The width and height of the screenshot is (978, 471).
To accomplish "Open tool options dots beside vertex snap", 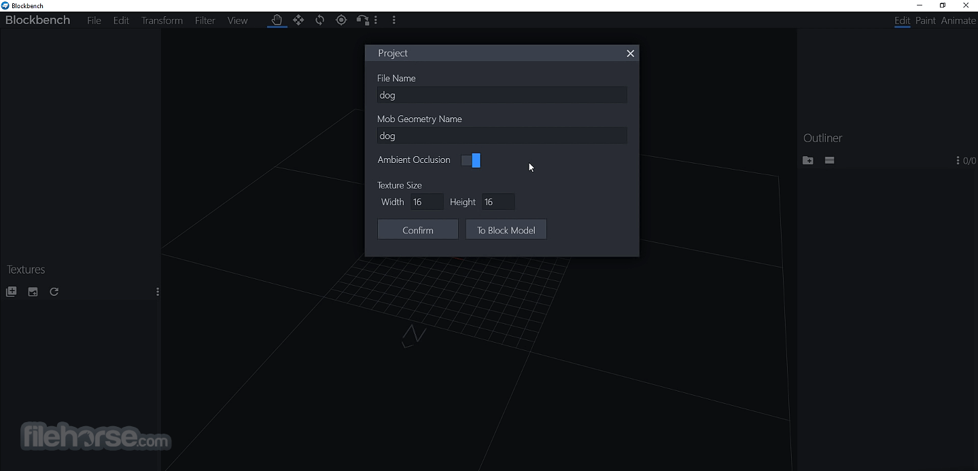I will (x=376, y=20).
